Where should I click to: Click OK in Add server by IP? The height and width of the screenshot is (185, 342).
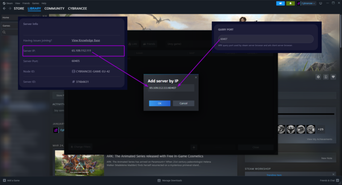tap(160, 103)
